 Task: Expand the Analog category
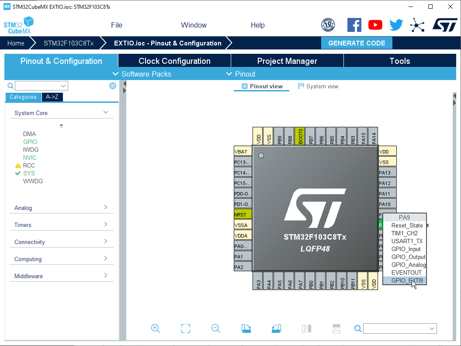[106, 207]
